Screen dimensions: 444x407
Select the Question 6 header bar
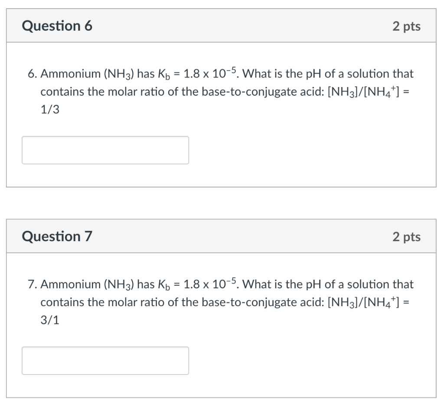[x=222, y=25]
